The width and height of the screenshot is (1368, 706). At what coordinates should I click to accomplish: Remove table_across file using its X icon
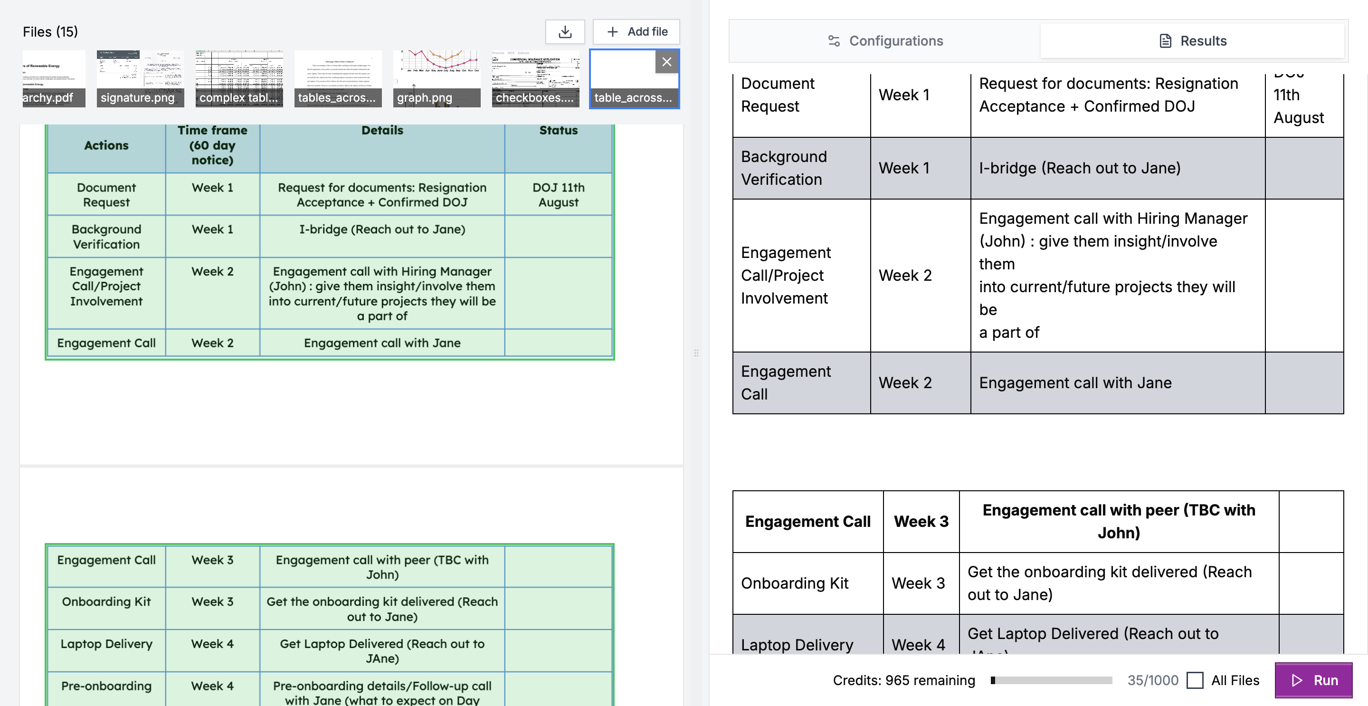click(x=666, y=62)
